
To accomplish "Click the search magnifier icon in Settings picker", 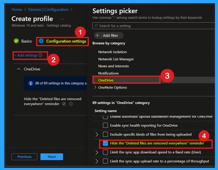I will 96,26.
